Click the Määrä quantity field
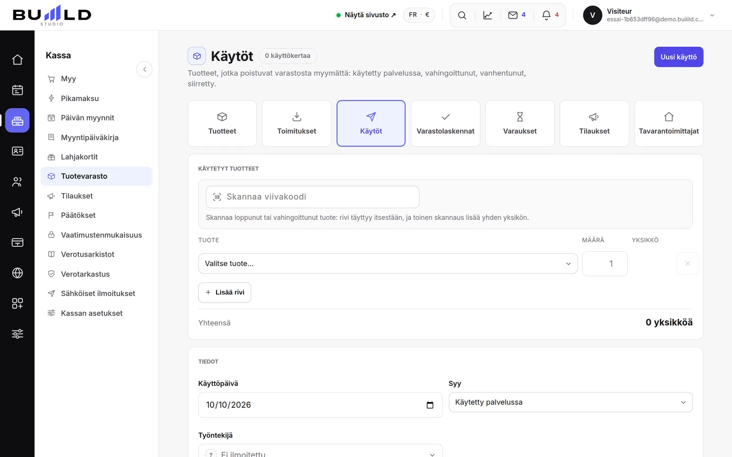732x457 pixels. 605,264
